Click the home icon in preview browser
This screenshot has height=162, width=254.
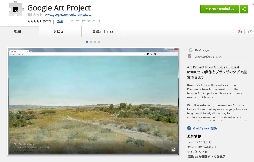pyautogui.click(x=19, y=54)
